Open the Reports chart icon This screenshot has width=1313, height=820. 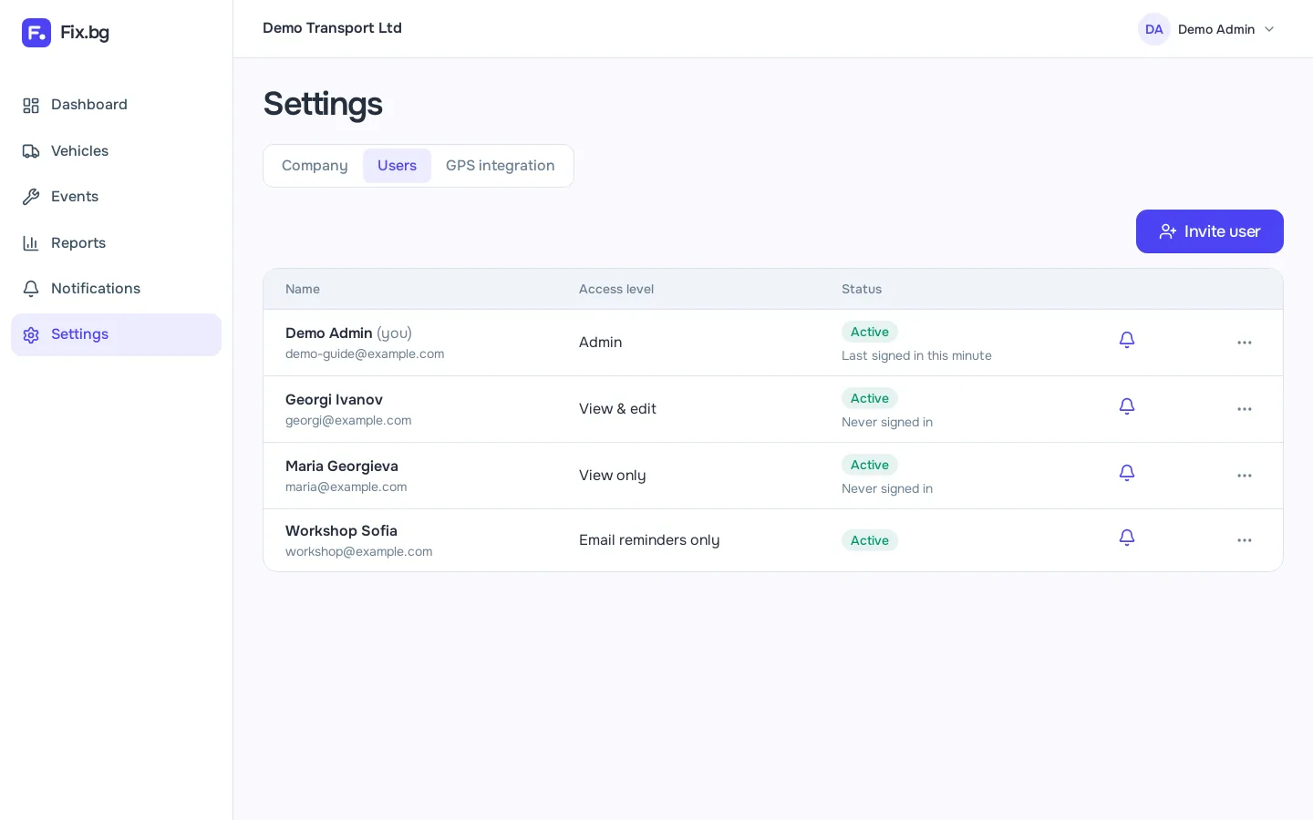31,243
